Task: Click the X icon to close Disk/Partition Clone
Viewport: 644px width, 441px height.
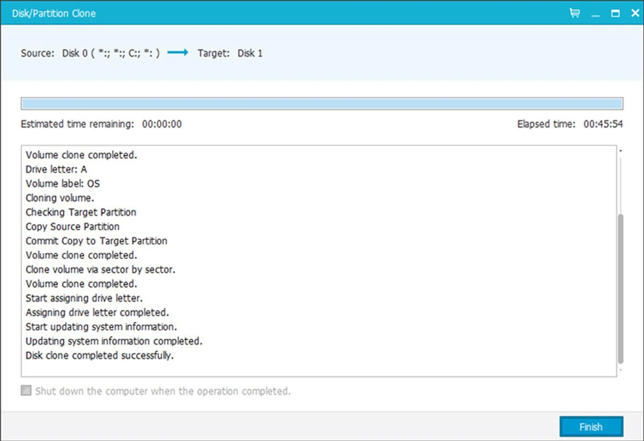Action: (x=635, y=13)
